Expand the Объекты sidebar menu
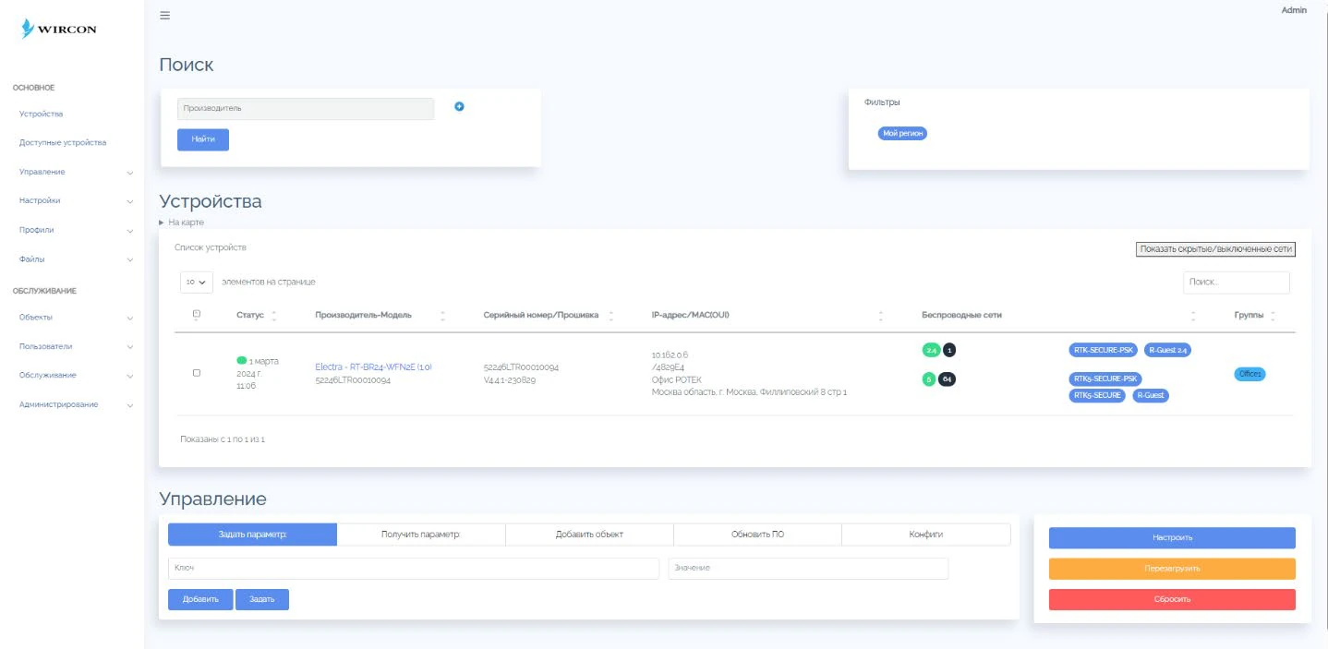Image resolution: width=1328 pixels, height=649 pixels. (x=76, y=318)
